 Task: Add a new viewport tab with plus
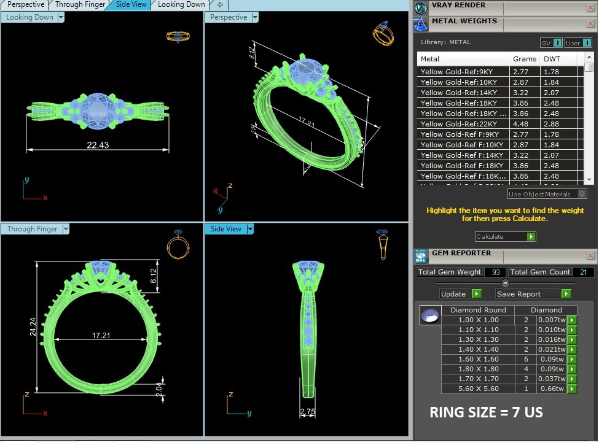[220, 4]
